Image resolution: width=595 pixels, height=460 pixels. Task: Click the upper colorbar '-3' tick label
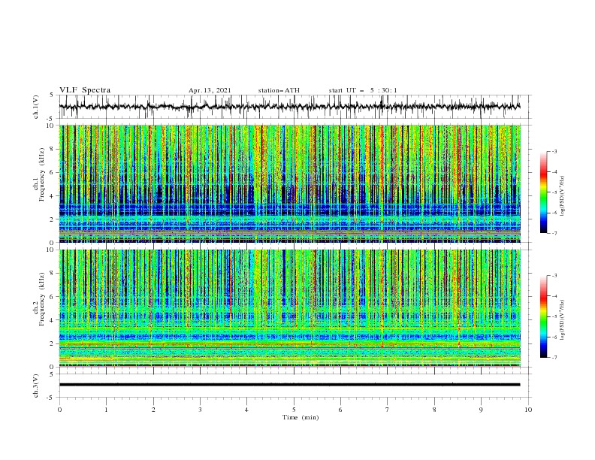tap(554, 151)
